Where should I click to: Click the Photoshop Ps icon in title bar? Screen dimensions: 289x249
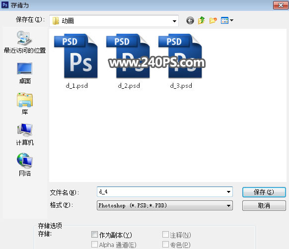click(x=5, y=5)
